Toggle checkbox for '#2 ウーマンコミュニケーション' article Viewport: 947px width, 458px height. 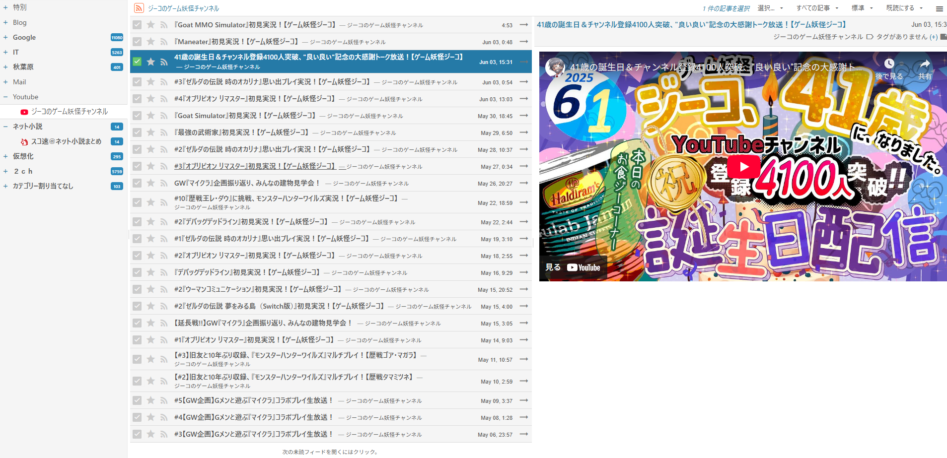[137, 289]
